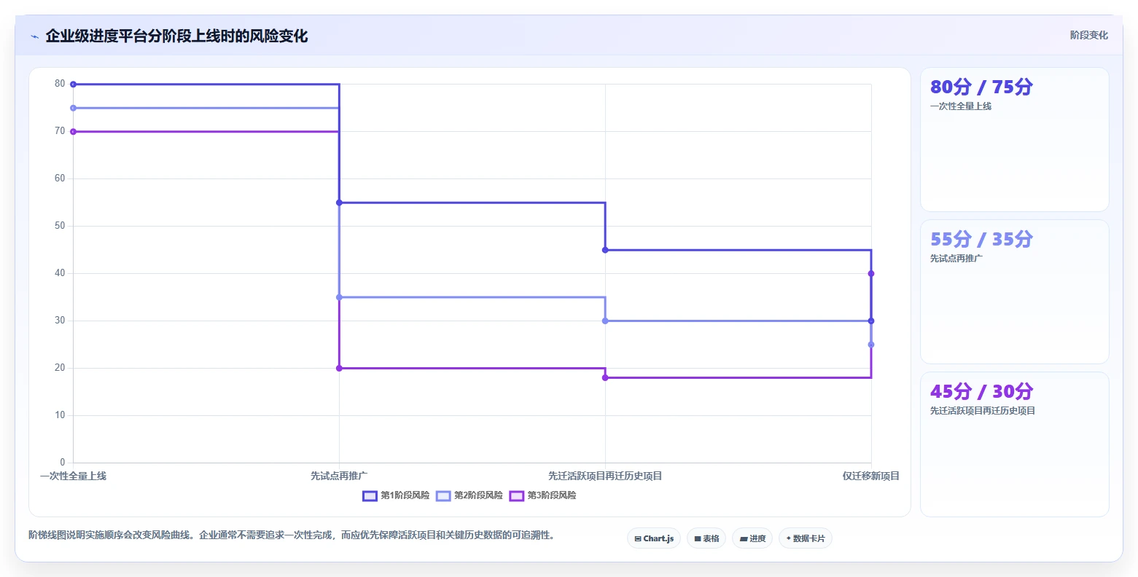Image resolution: width=1138 pixels, height=577 pixels.
Task: Click the y-axis tick label 10
Action: pos(60,415)
